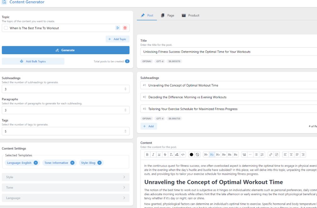317x208 pixels.
Task: Insert a blockquote in the content
Action: point(244,154)
